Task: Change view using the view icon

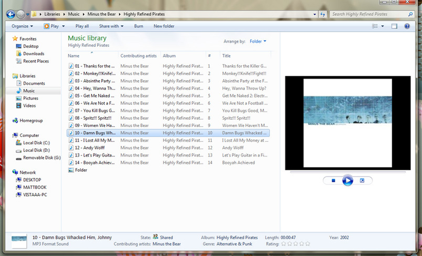Action: (x=375, y=26)
